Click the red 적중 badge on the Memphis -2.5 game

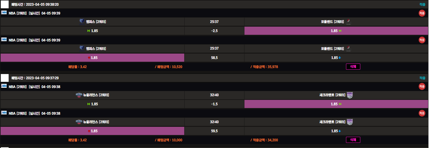tap(422, 13)
